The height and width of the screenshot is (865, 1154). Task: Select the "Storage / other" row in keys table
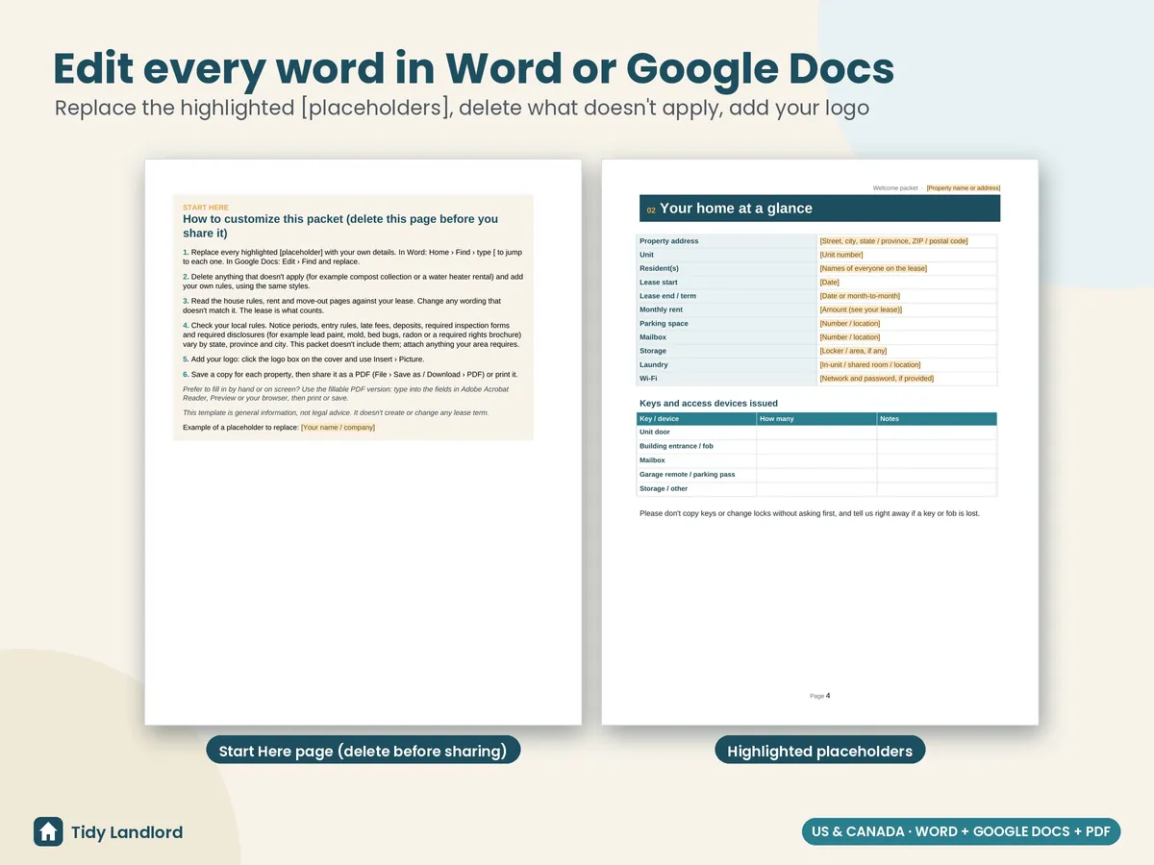tap(816, 489)
